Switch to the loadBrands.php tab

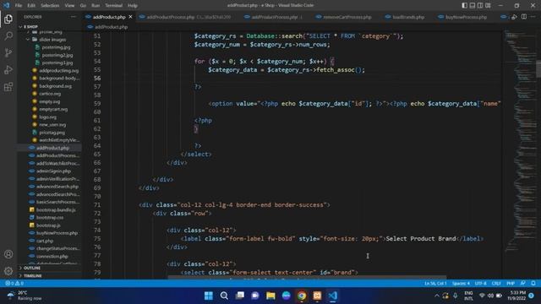[x=405, y=17]
